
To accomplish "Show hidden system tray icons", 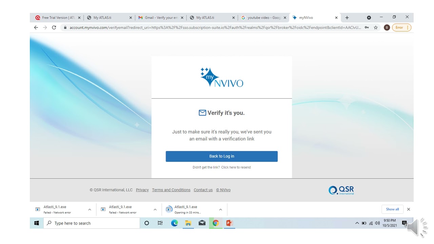I will (x=357, y=223).
